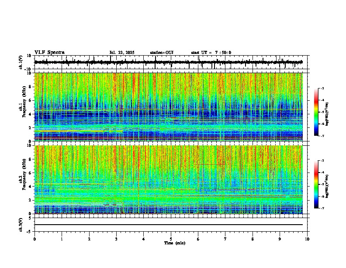Click the 'ch.1(V)' axis label
Image resolution: width=346 pixels, height=268 pixels.
[21, 62]
